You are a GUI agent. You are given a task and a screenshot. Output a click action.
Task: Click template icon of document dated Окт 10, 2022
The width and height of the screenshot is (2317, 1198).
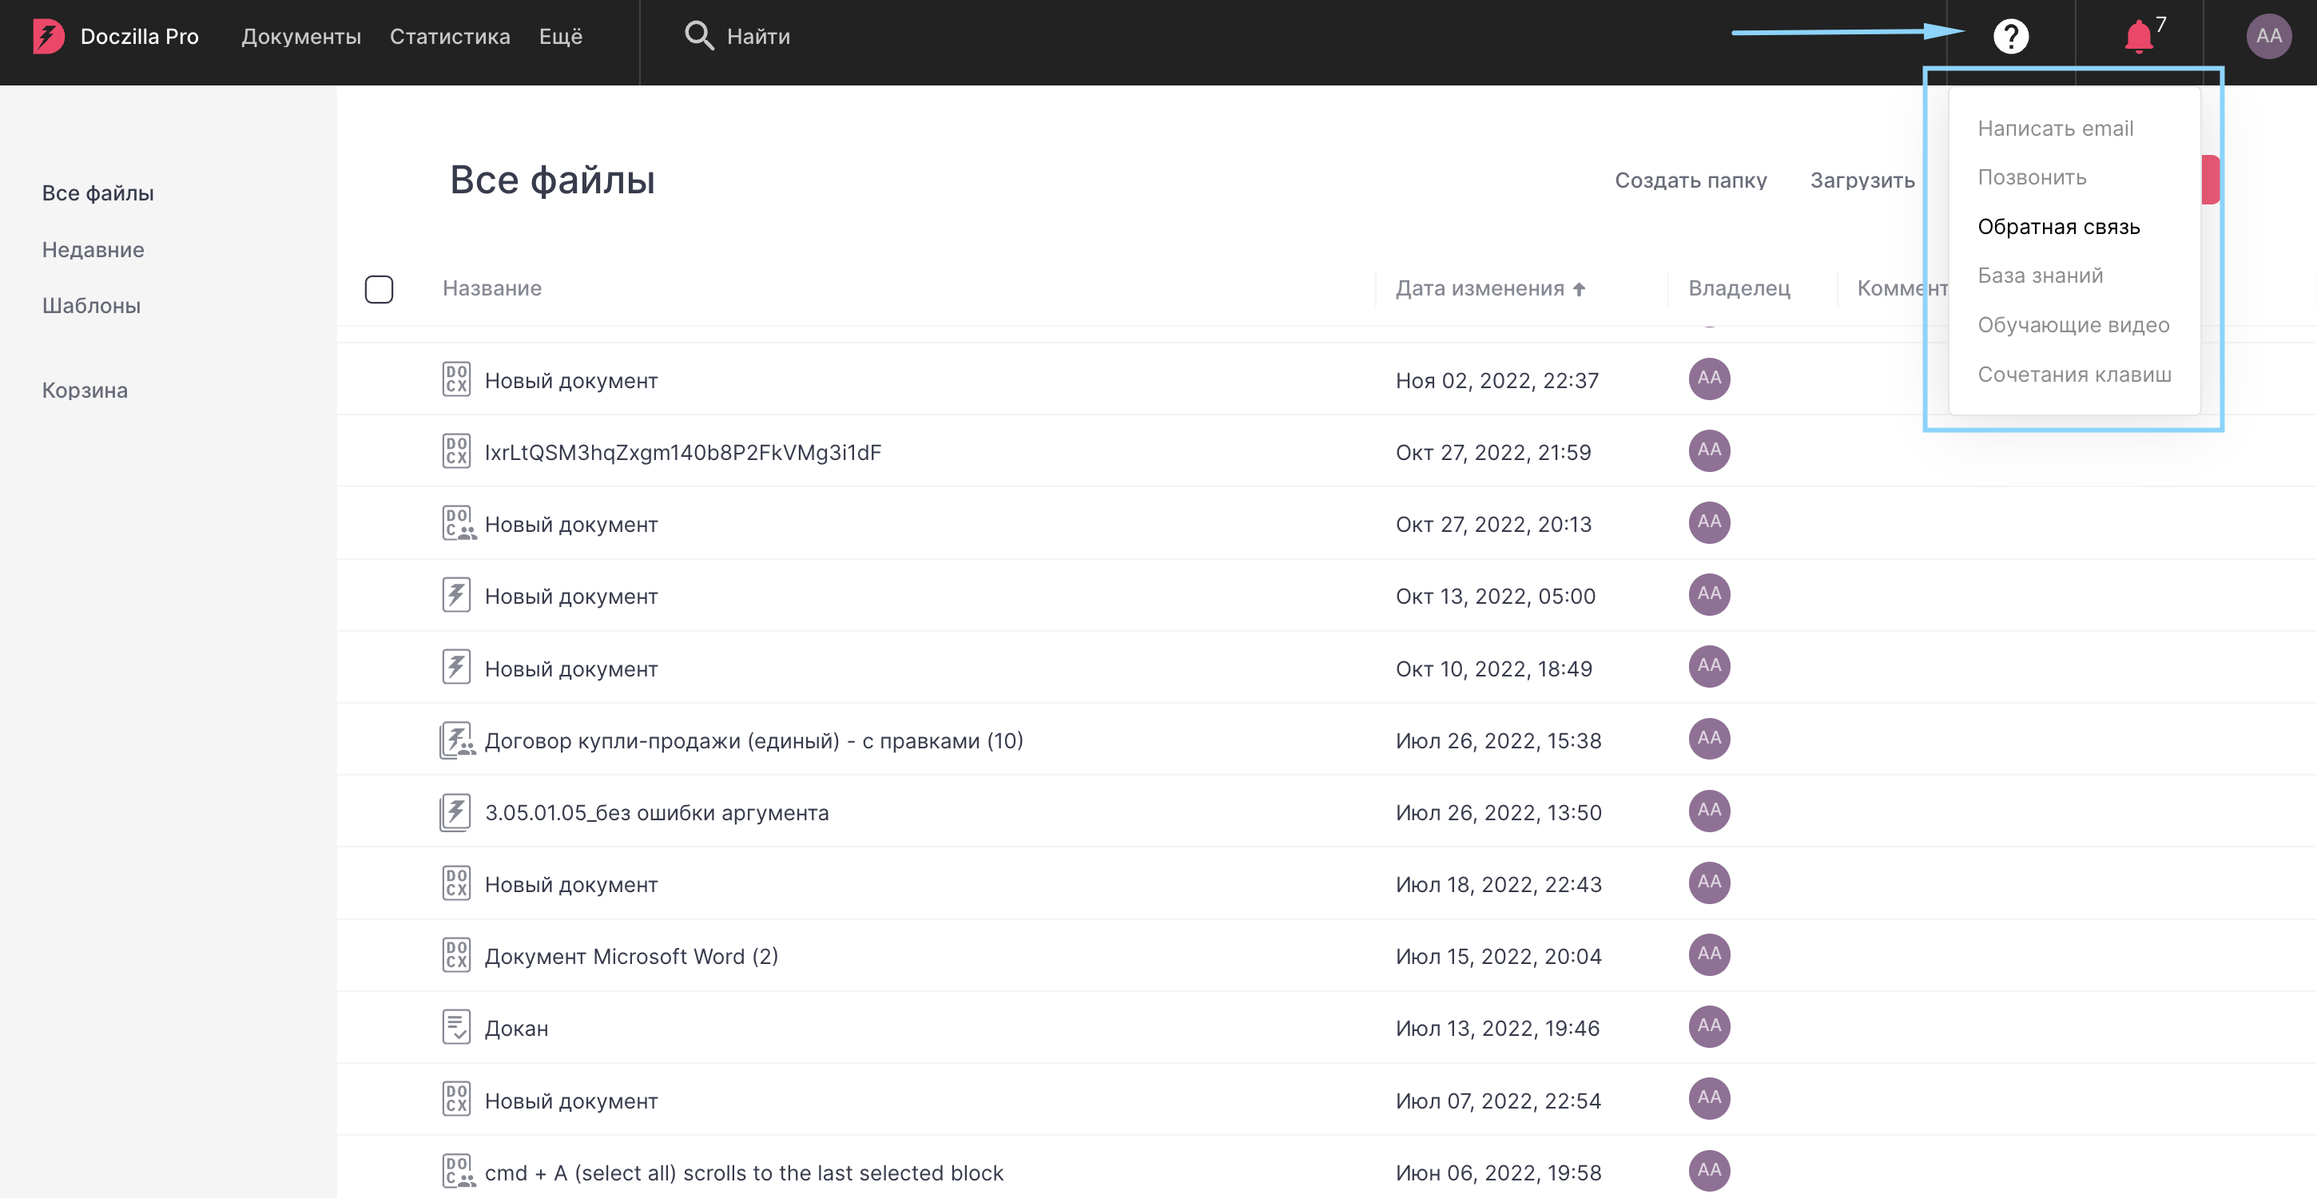(456, 666)
